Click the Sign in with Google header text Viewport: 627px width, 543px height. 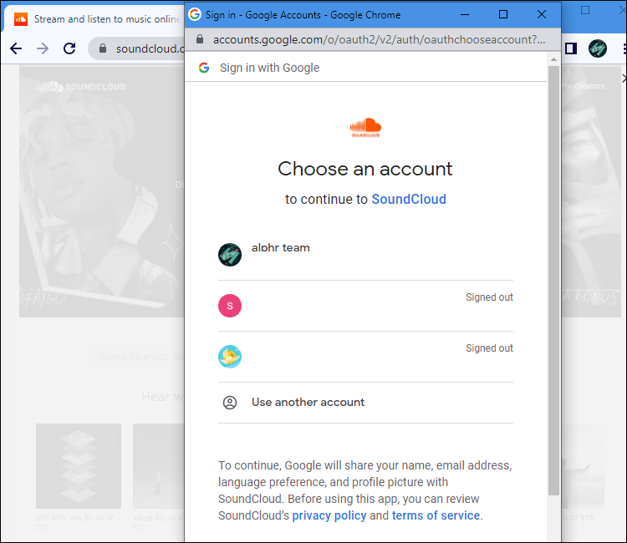pos(269,68)
